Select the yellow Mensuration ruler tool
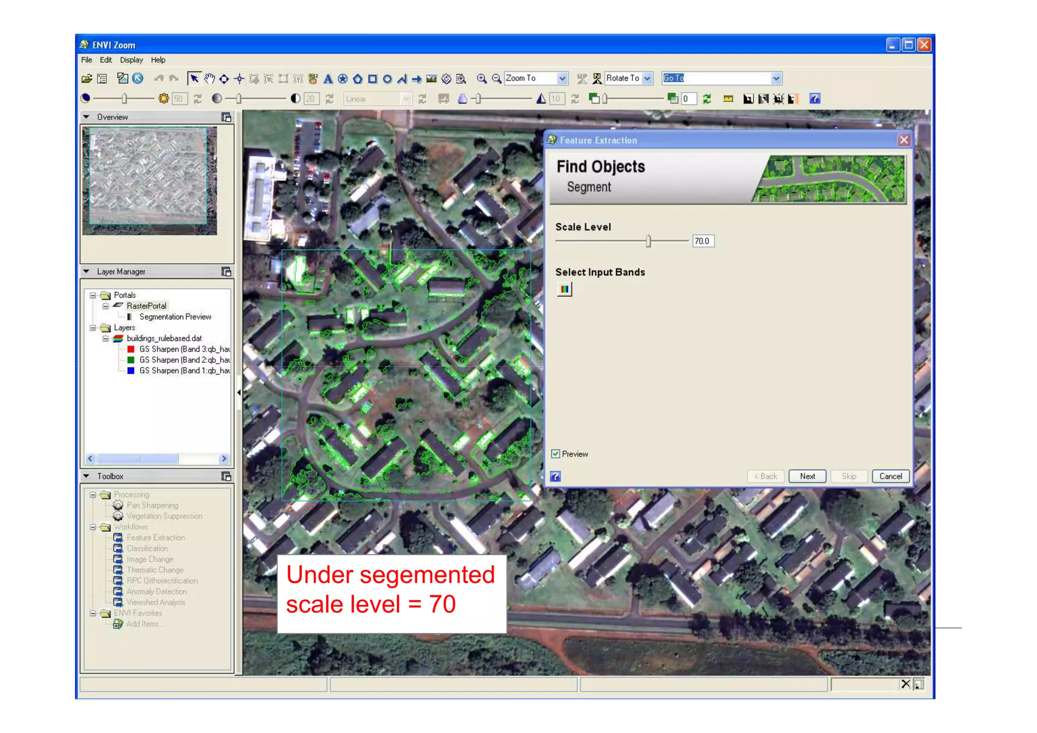 pos(728,99)
